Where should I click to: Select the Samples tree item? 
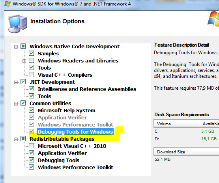(x=48, y=54)
